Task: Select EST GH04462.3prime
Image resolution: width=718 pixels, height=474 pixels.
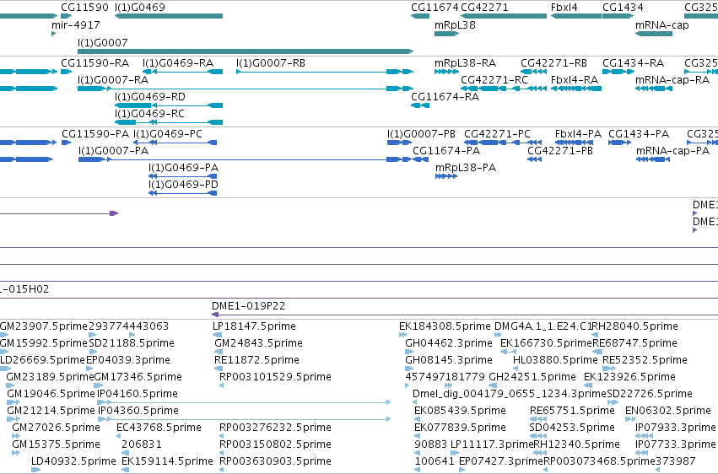Action: (x=409, y=352)
